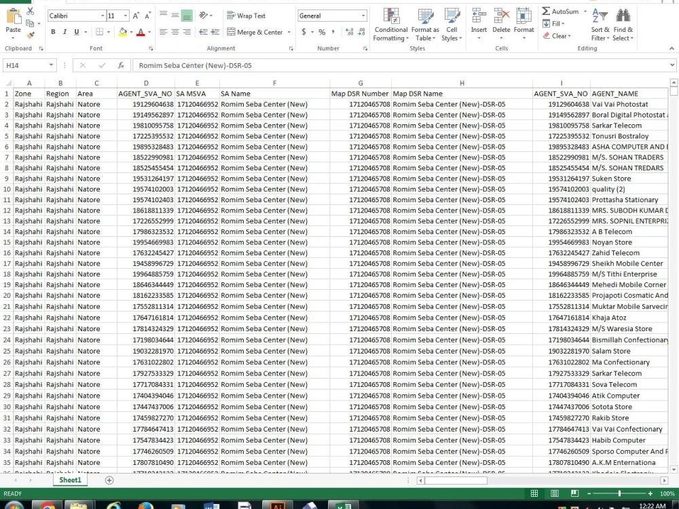The height and width of the screenshot is (509, 679).
Task: Open Find & Select menu
Action: click(x=623, y=24)
